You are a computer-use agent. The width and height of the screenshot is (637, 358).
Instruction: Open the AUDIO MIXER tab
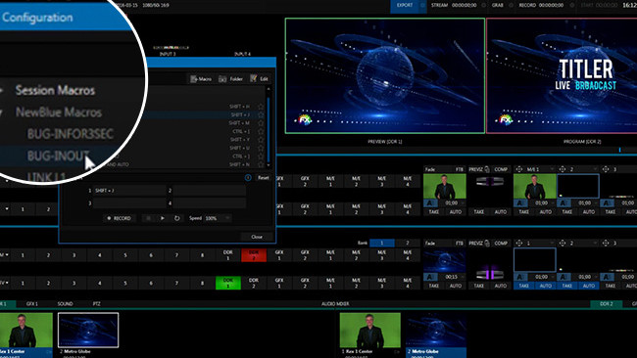[335, 303]
